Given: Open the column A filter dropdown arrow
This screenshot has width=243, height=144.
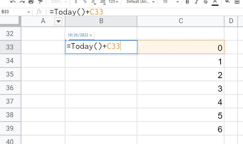Looking at the screenshot, I should (58, 21).
